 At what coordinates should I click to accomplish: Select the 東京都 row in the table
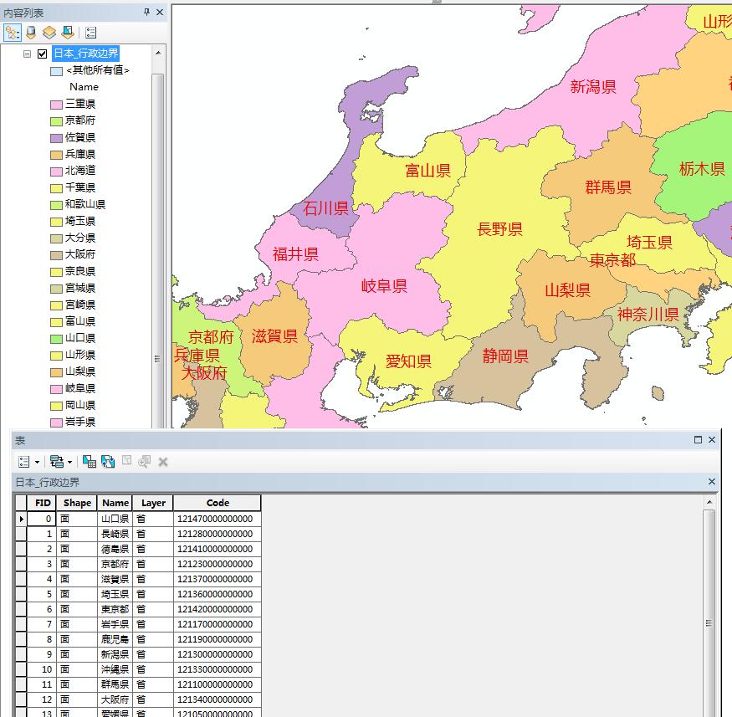[x=115, y=609]
